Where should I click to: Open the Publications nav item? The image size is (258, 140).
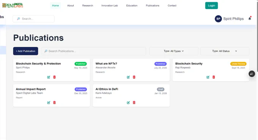153,6
